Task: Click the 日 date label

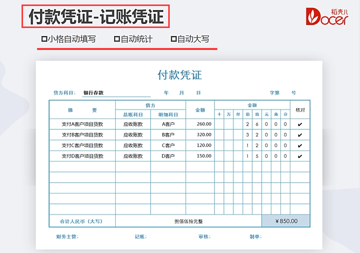Action: pos(198,92)
